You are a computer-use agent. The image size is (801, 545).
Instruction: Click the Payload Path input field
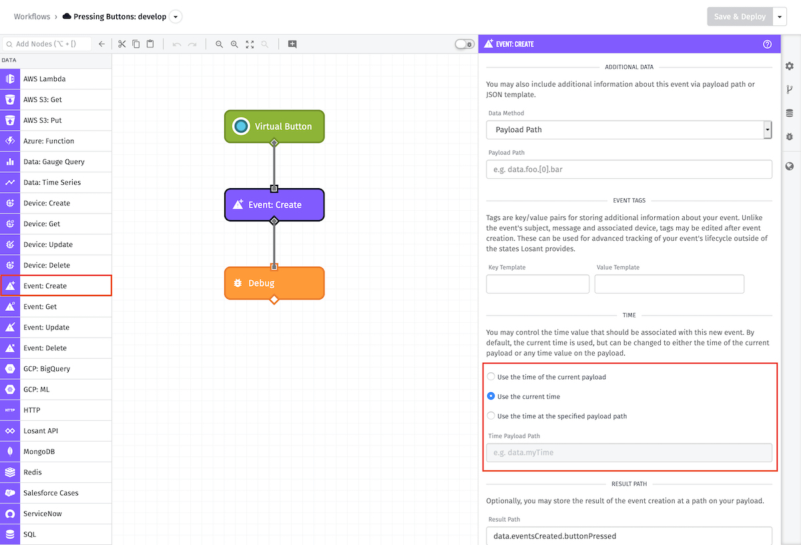(x=629, y=169)
